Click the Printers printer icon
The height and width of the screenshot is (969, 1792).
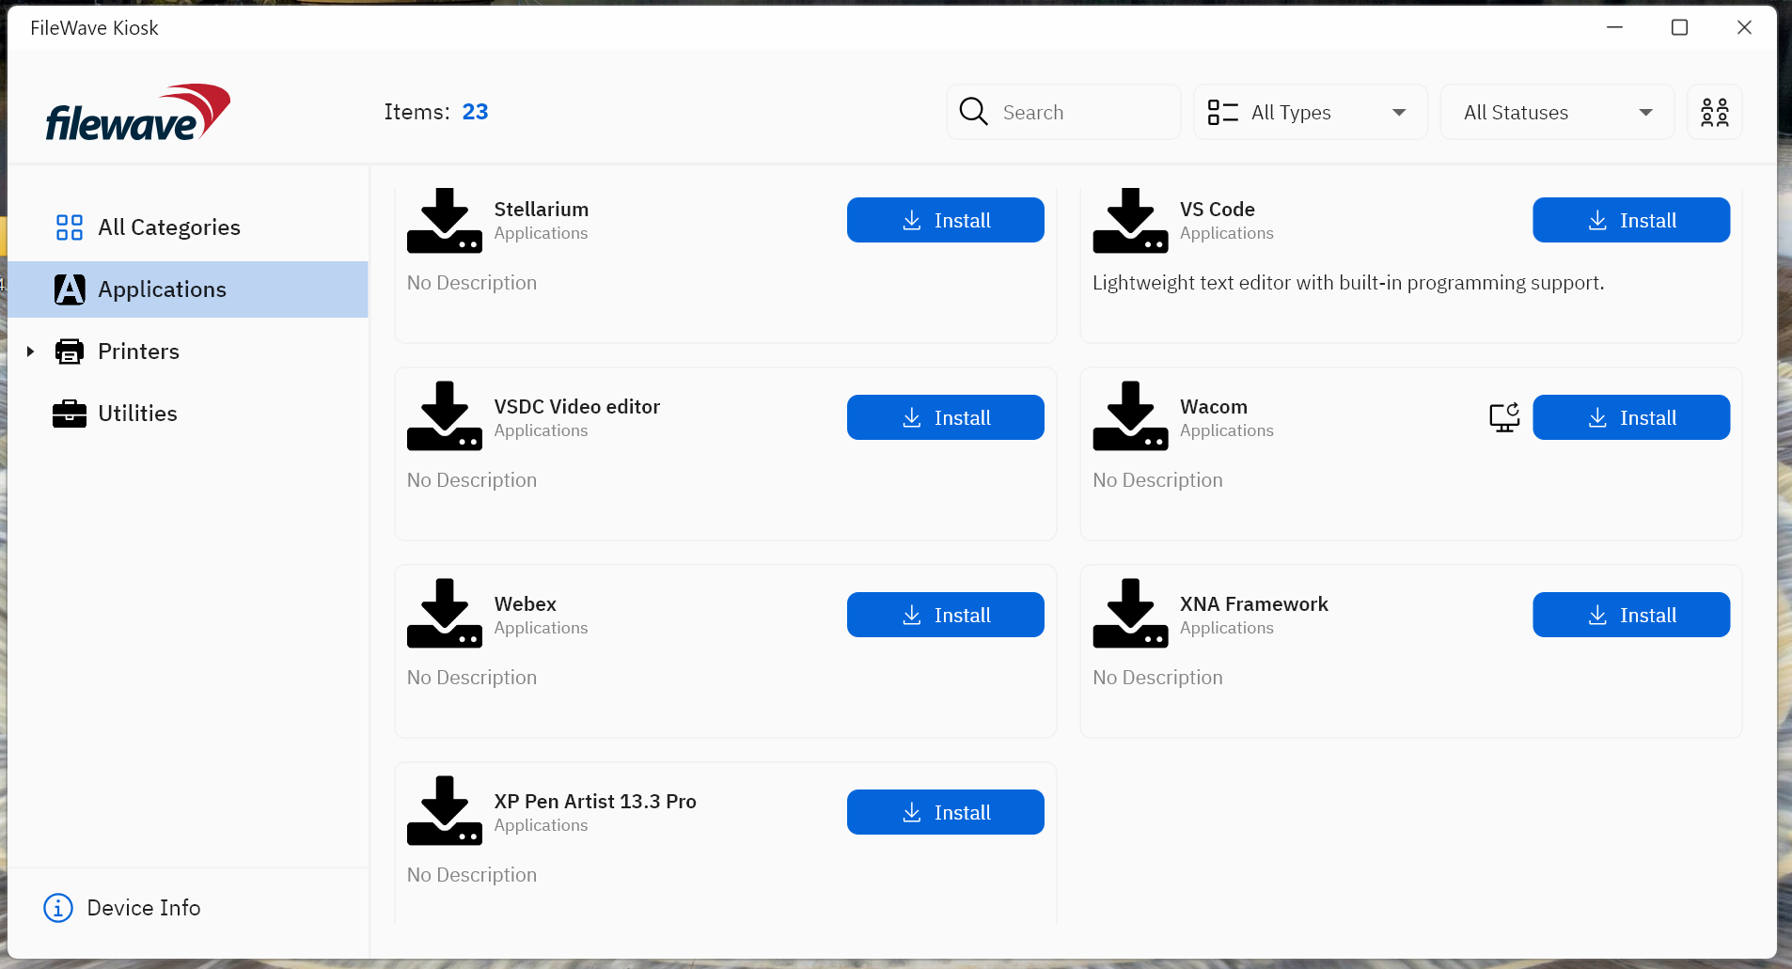coord(69,352)
